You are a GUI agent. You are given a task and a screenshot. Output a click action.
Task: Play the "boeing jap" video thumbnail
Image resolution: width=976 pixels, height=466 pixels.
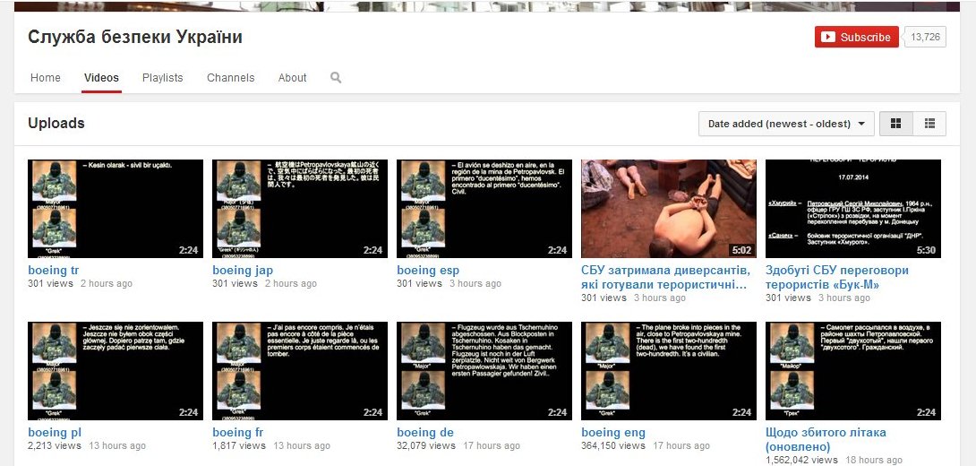300,209
